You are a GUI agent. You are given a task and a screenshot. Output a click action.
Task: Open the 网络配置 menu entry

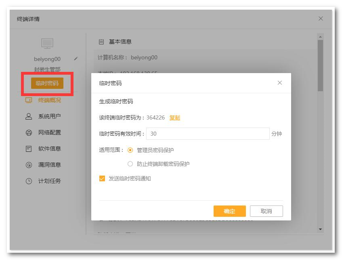click(x=49, y=132)
